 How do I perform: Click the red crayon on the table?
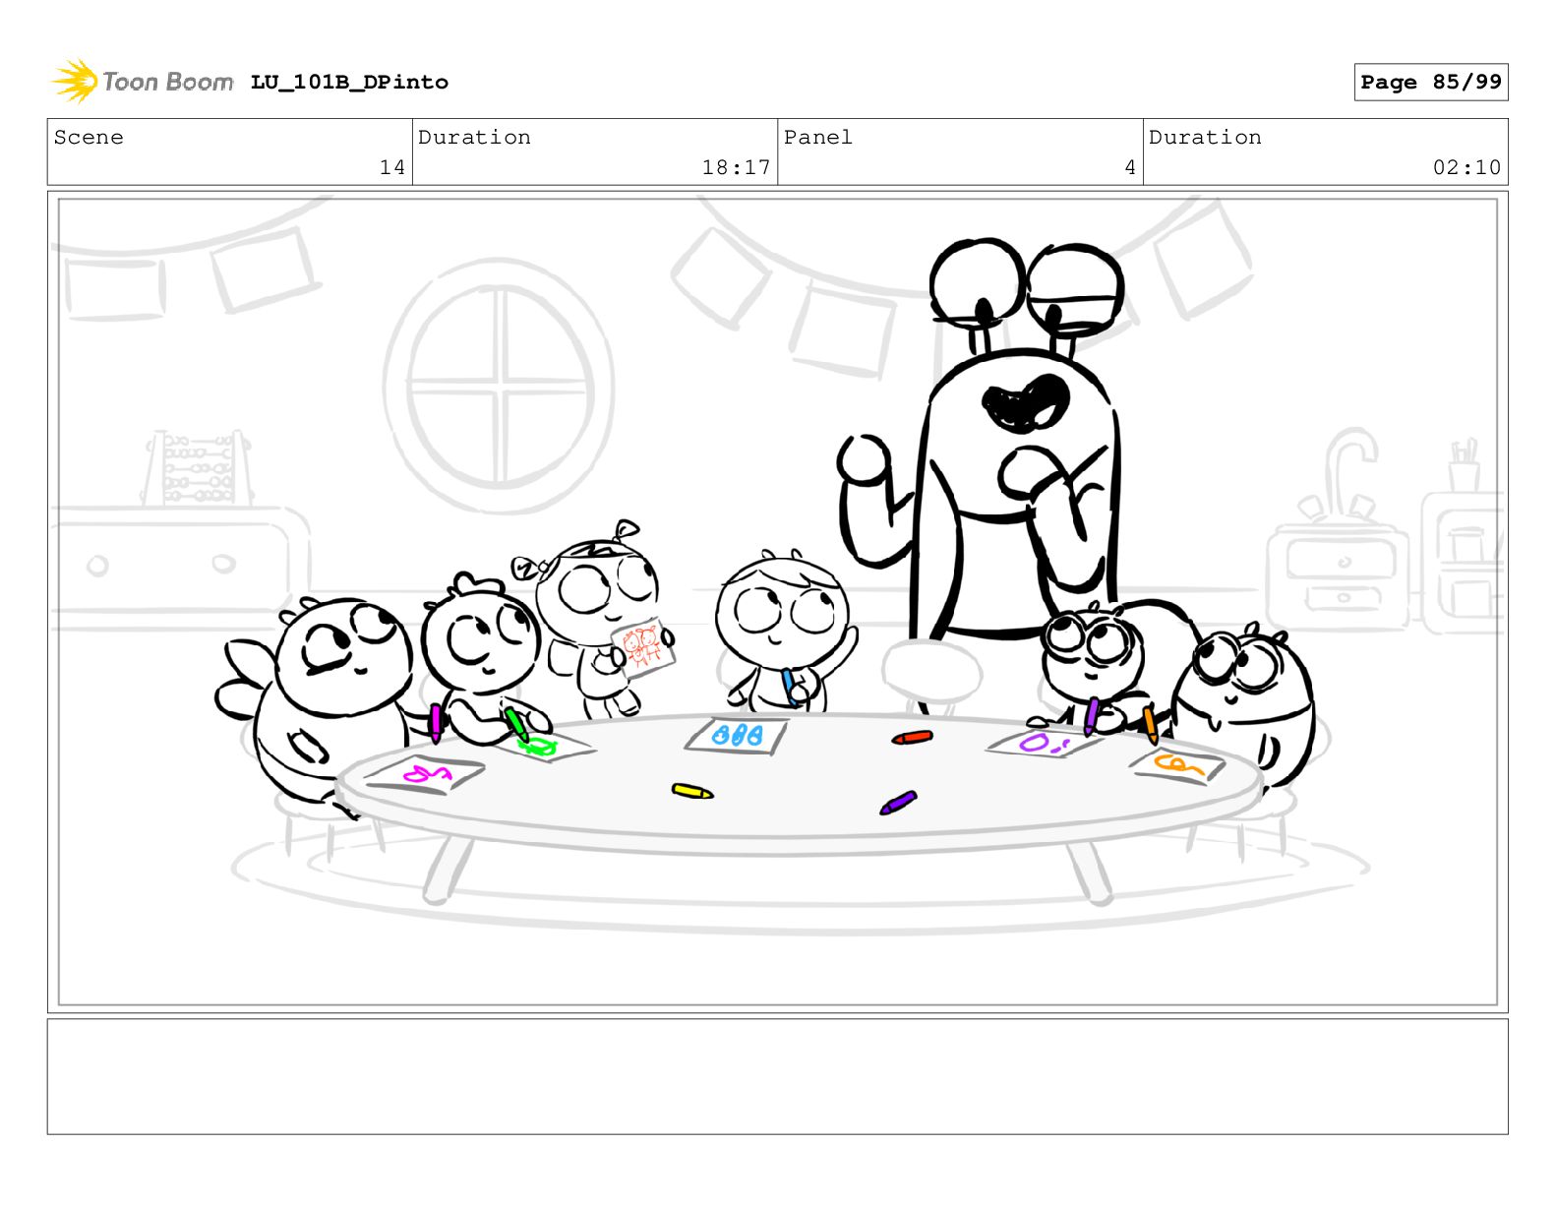tap(912, 737)
